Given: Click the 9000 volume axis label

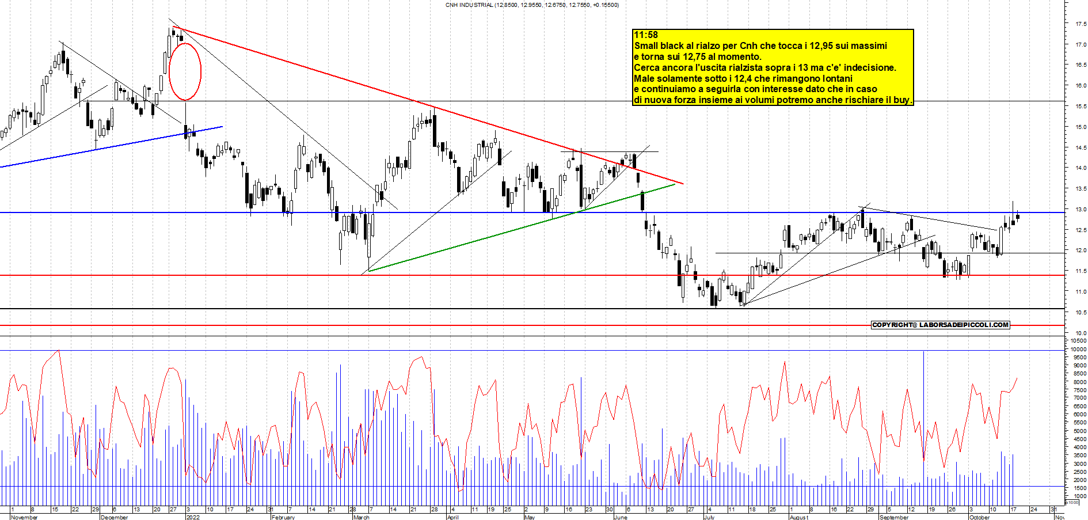Looking at the screenshot, I should tap(1080, 366).
